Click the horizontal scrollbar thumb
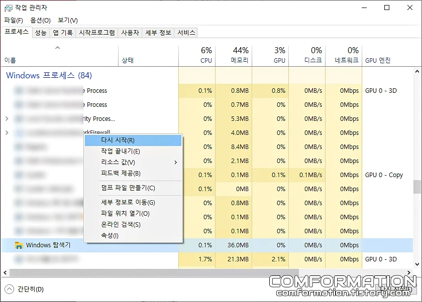 click(154, 272)
